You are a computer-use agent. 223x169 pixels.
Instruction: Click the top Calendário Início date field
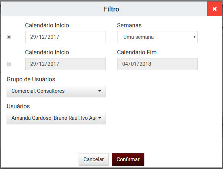[65, 37]
